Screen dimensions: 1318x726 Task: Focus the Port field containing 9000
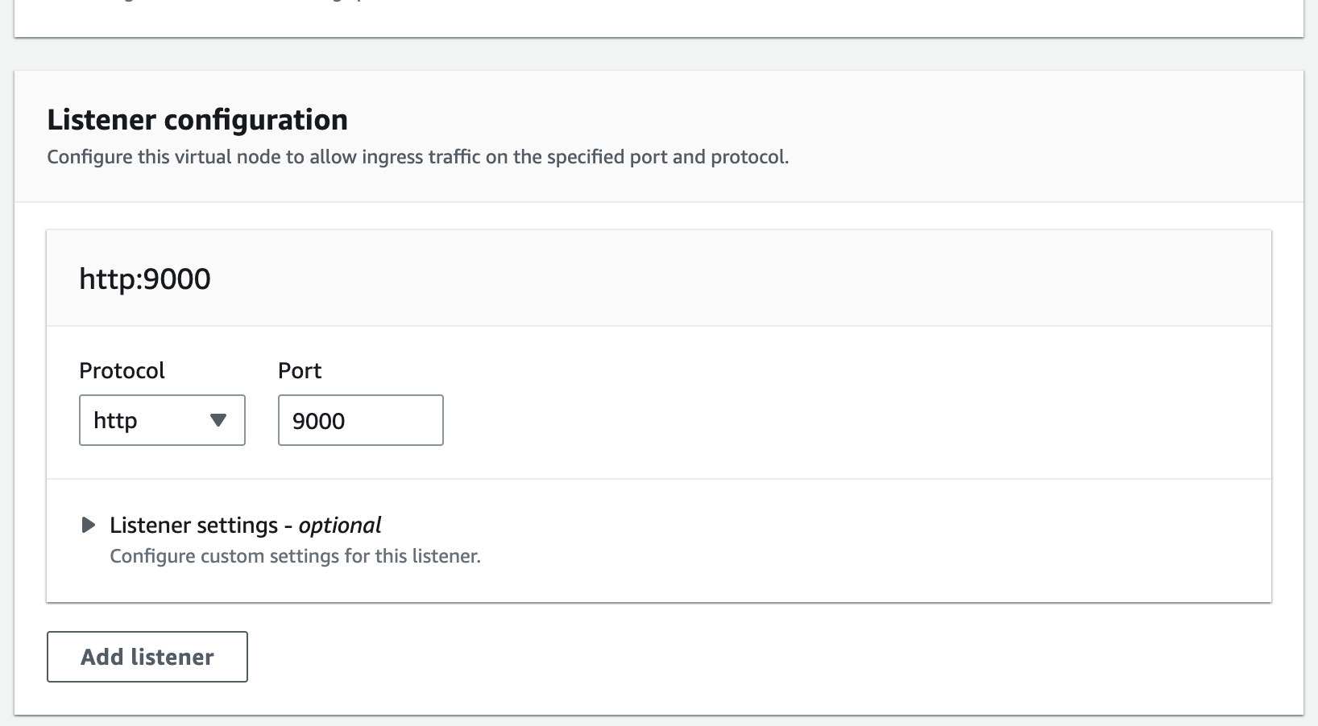click(x=360, y=420)
